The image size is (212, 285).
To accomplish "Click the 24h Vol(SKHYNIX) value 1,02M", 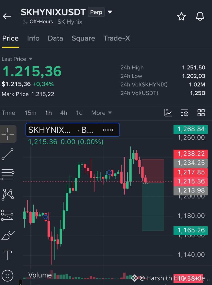I will click(197, 84).
